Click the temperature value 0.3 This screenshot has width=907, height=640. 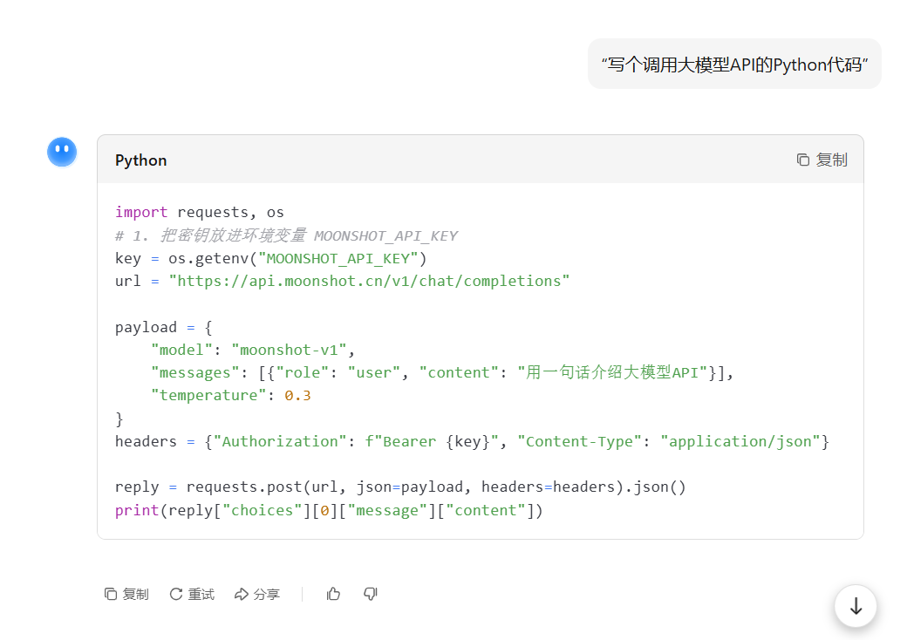tap(297, 396)
